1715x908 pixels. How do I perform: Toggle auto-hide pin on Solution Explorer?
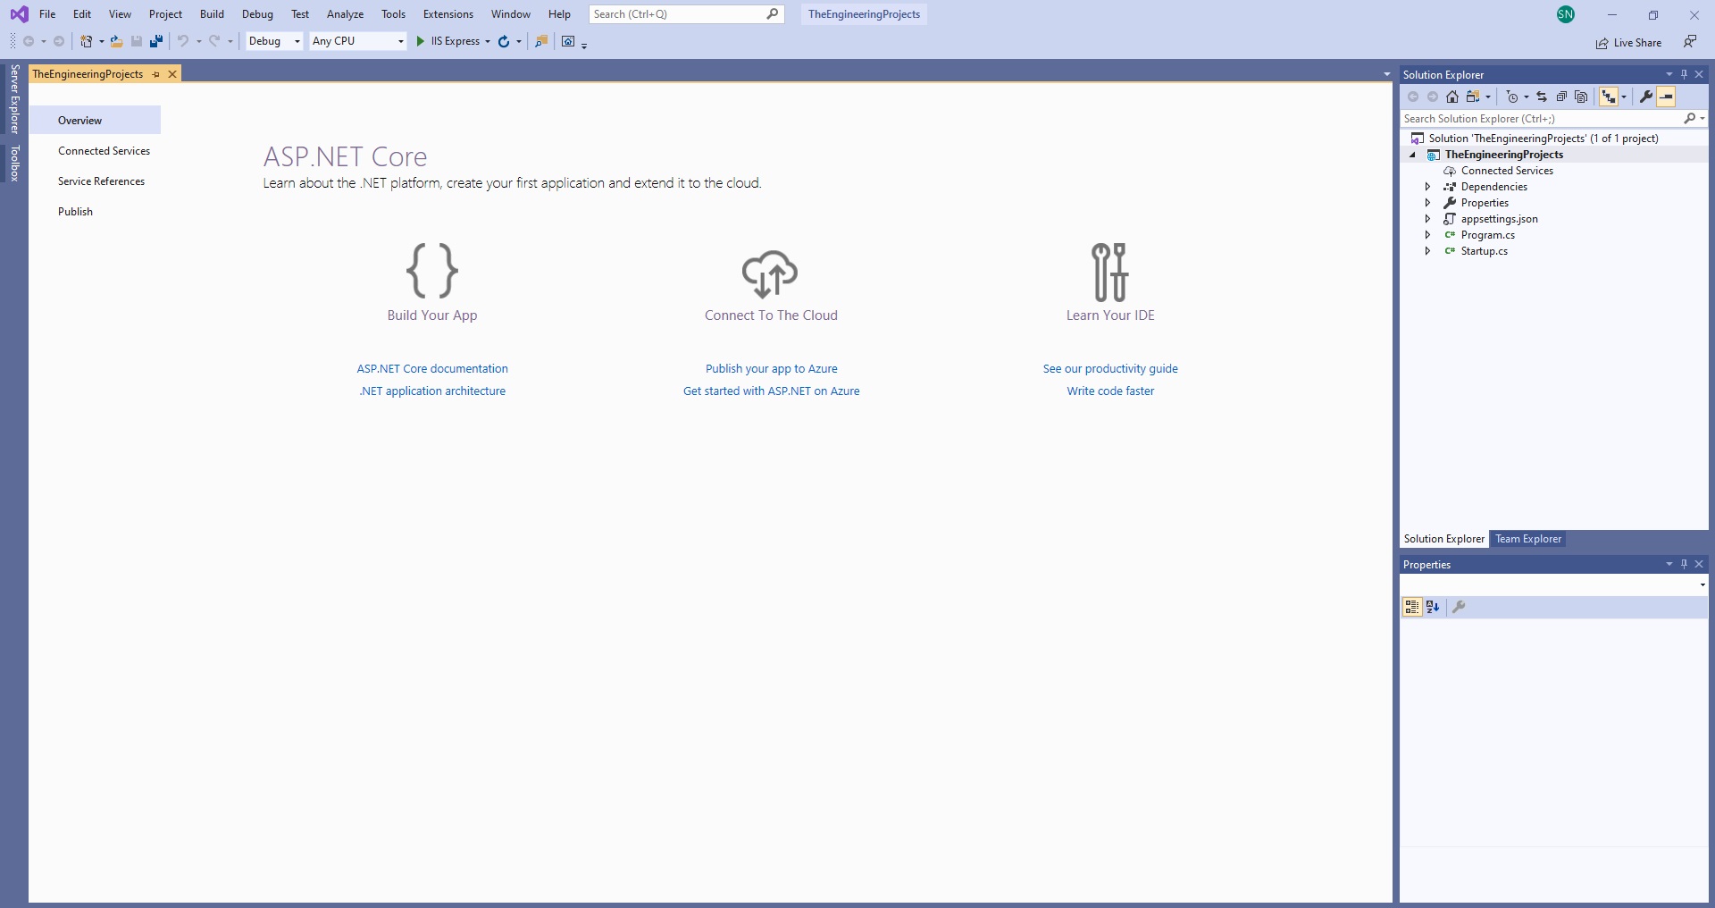coord(1684,74)
